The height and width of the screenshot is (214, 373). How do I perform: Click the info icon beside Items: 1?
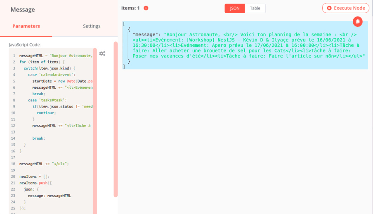[146, 8]
